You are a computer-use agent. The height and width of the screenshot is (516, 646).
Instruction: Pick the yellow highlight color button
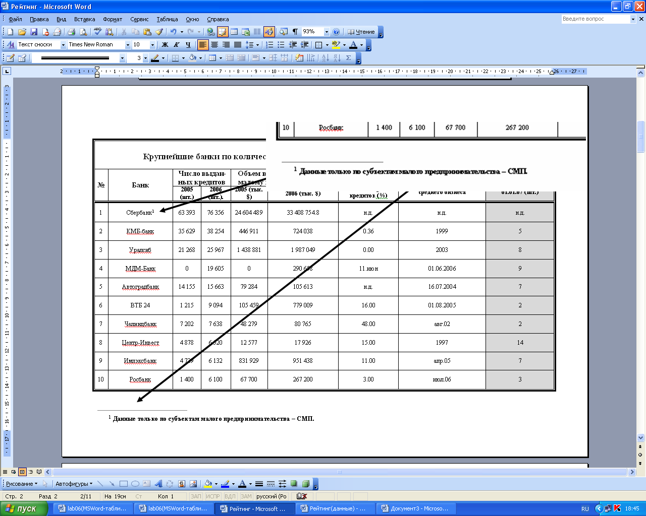[336, 45]
